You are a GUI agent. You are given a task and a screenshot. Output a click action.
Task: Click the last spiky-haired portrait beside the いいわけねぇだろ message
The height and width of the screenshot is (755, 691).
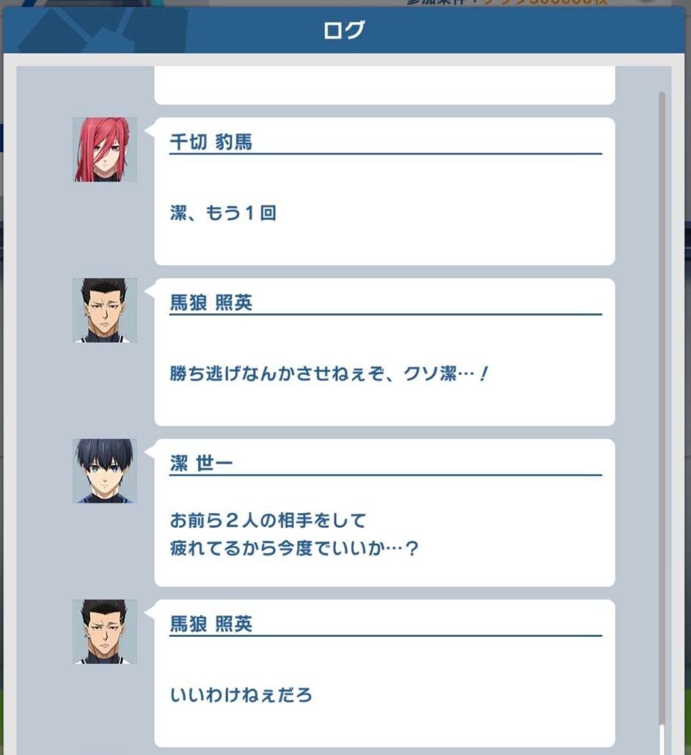click(x=105, y=632)
